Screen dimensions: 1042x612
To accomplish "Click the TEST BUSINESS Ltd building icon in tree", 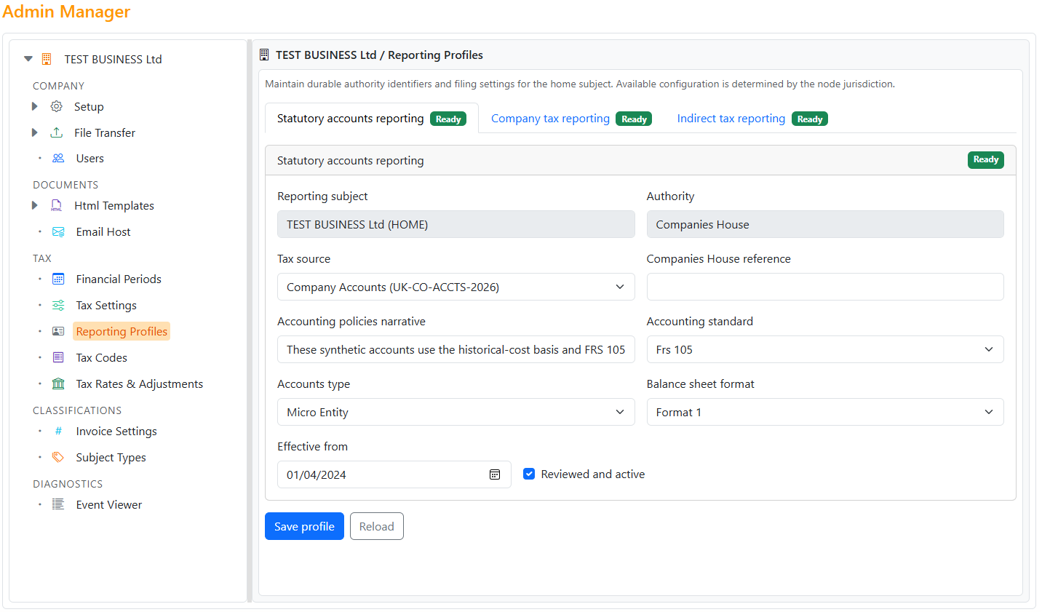I will [x=47, y=59].
